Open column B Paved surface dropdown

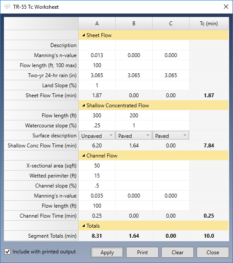[x=134, y=136]
